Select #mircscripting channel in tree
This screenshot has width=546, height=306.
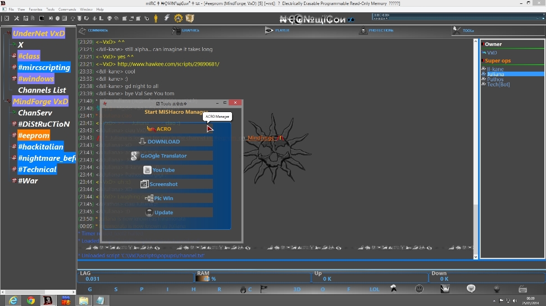coord(44,67)
